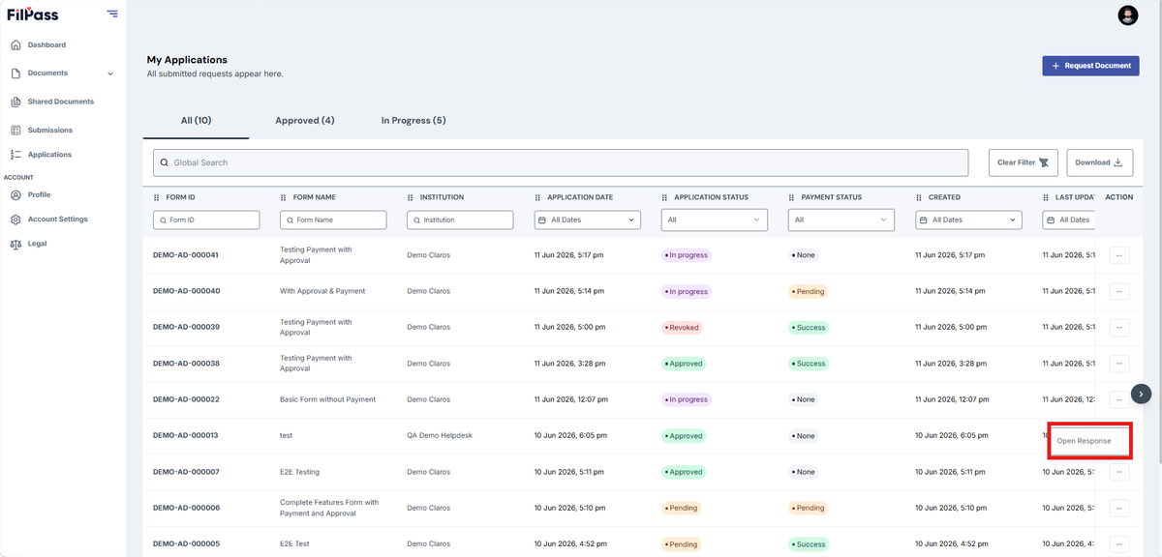Click the Clear Filter button
1162x557 pixels.
1023,162
